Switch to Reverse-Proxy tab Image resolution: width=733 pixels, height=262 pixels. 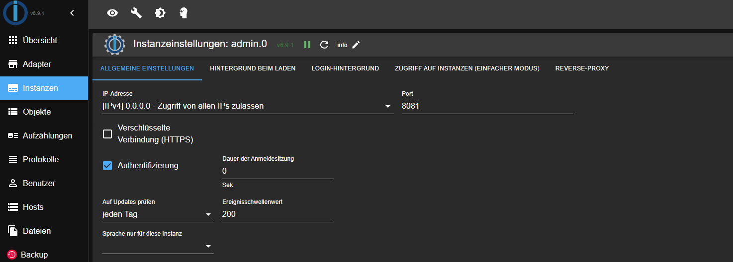[x=582, y=68]
